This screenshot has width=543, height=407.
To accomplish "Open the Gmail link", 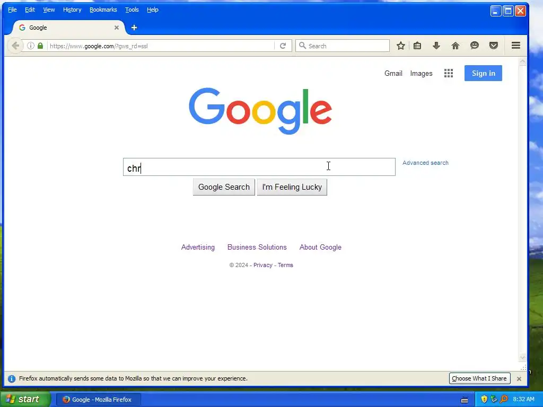I will [x=393, y=73].
